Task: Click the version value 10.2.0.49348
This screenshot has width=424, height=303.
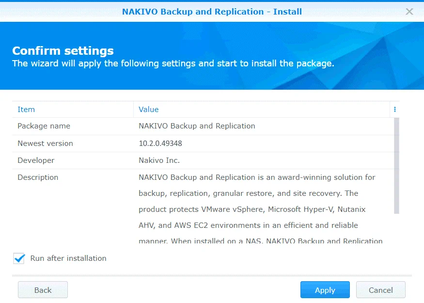Action: click(x=160, y=144)
